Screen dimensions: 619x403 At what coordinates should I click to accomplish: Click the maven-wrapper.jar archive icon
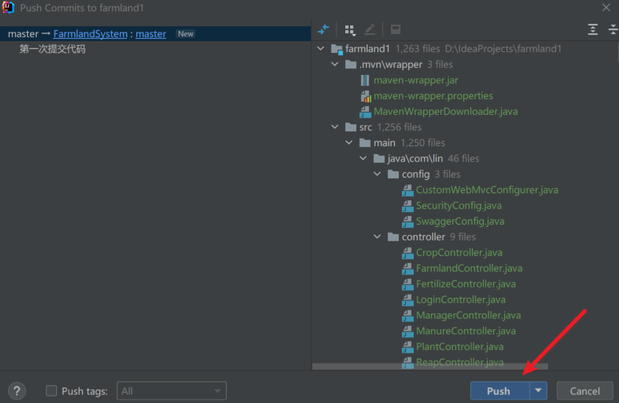pos(365,80)
